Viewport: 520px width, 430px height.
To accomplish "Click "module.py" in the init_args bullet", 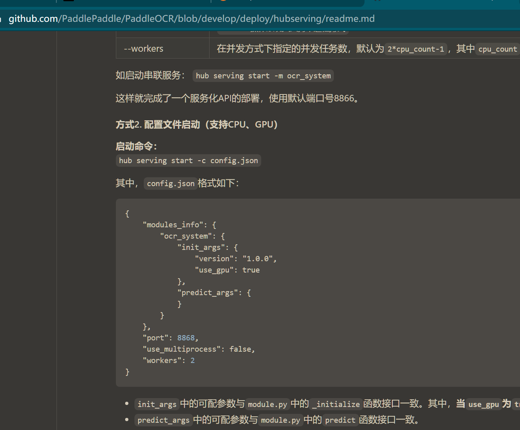I will (267, 404).
